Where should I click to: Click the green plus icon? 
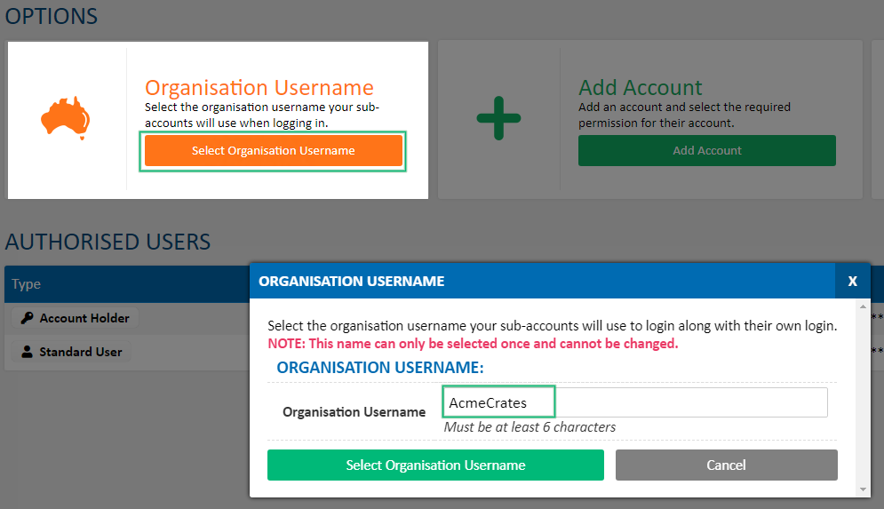[x=498, y=118]
